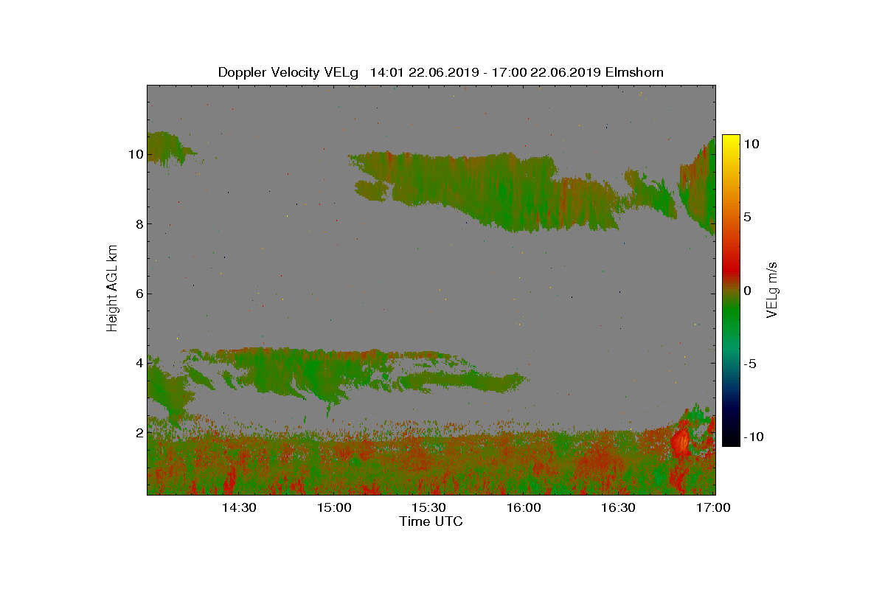Click the "16:30" time tick label

(x=618, y=508)
